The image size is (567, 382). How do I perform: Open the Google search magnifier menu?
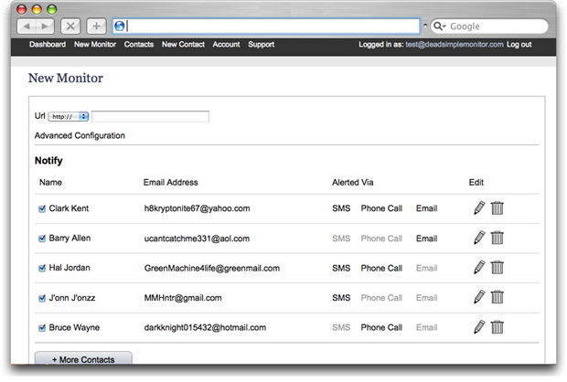(439, 26)
